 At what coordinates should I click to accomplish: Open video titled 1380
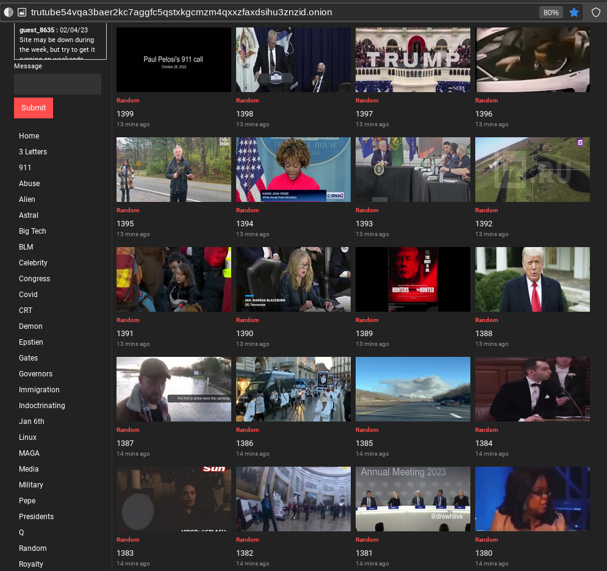(x=484, y=553)
